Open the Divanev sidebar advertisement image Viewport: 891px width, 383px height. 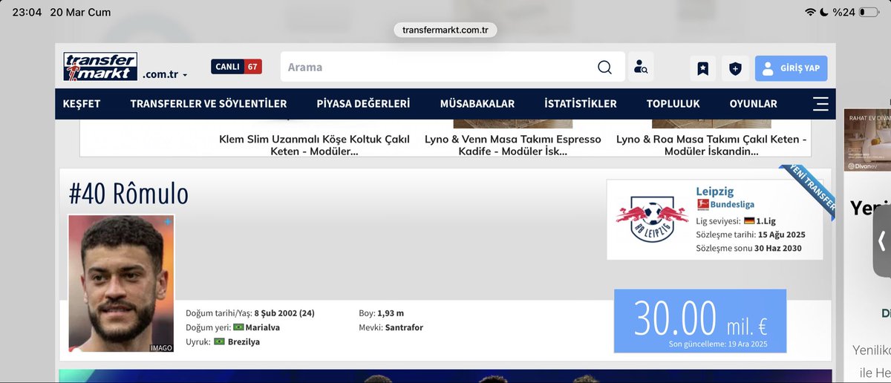(867, 140)
